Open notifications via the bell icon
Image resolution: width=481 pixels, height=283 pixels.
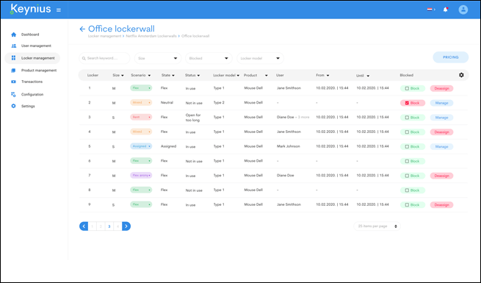point(446,10)
